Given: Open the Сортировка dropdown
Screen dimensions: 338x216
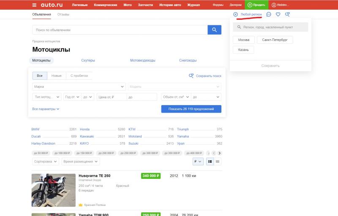Looking at the screenshot, I should click(x=46, y=161).
